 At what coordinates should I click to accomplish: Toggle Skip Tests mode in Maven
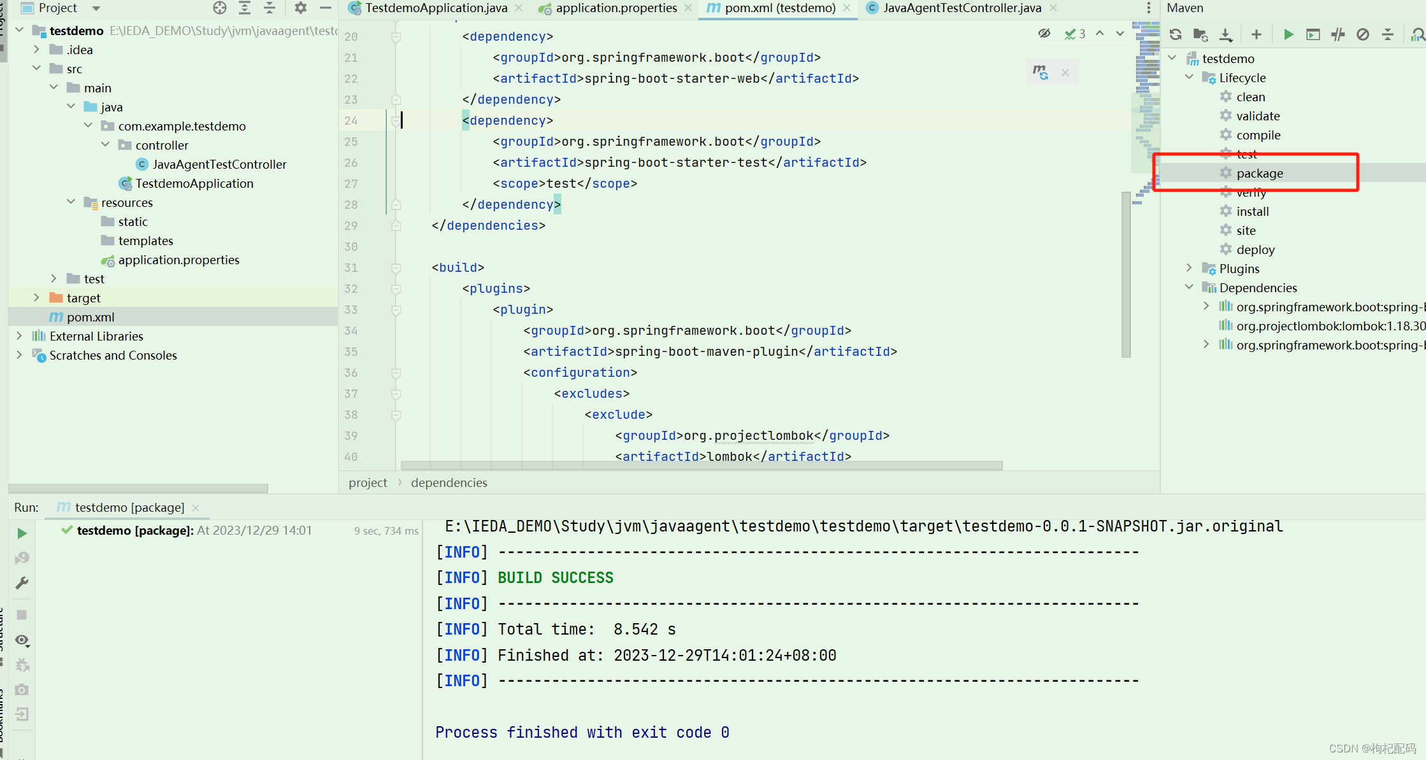[x=1363, y=34]
